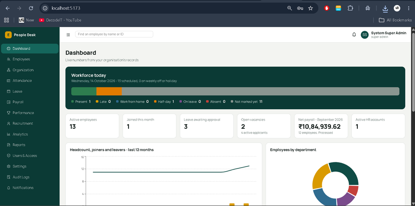Click the incognito spy icon
415x206 pixels.
point(368,8)
